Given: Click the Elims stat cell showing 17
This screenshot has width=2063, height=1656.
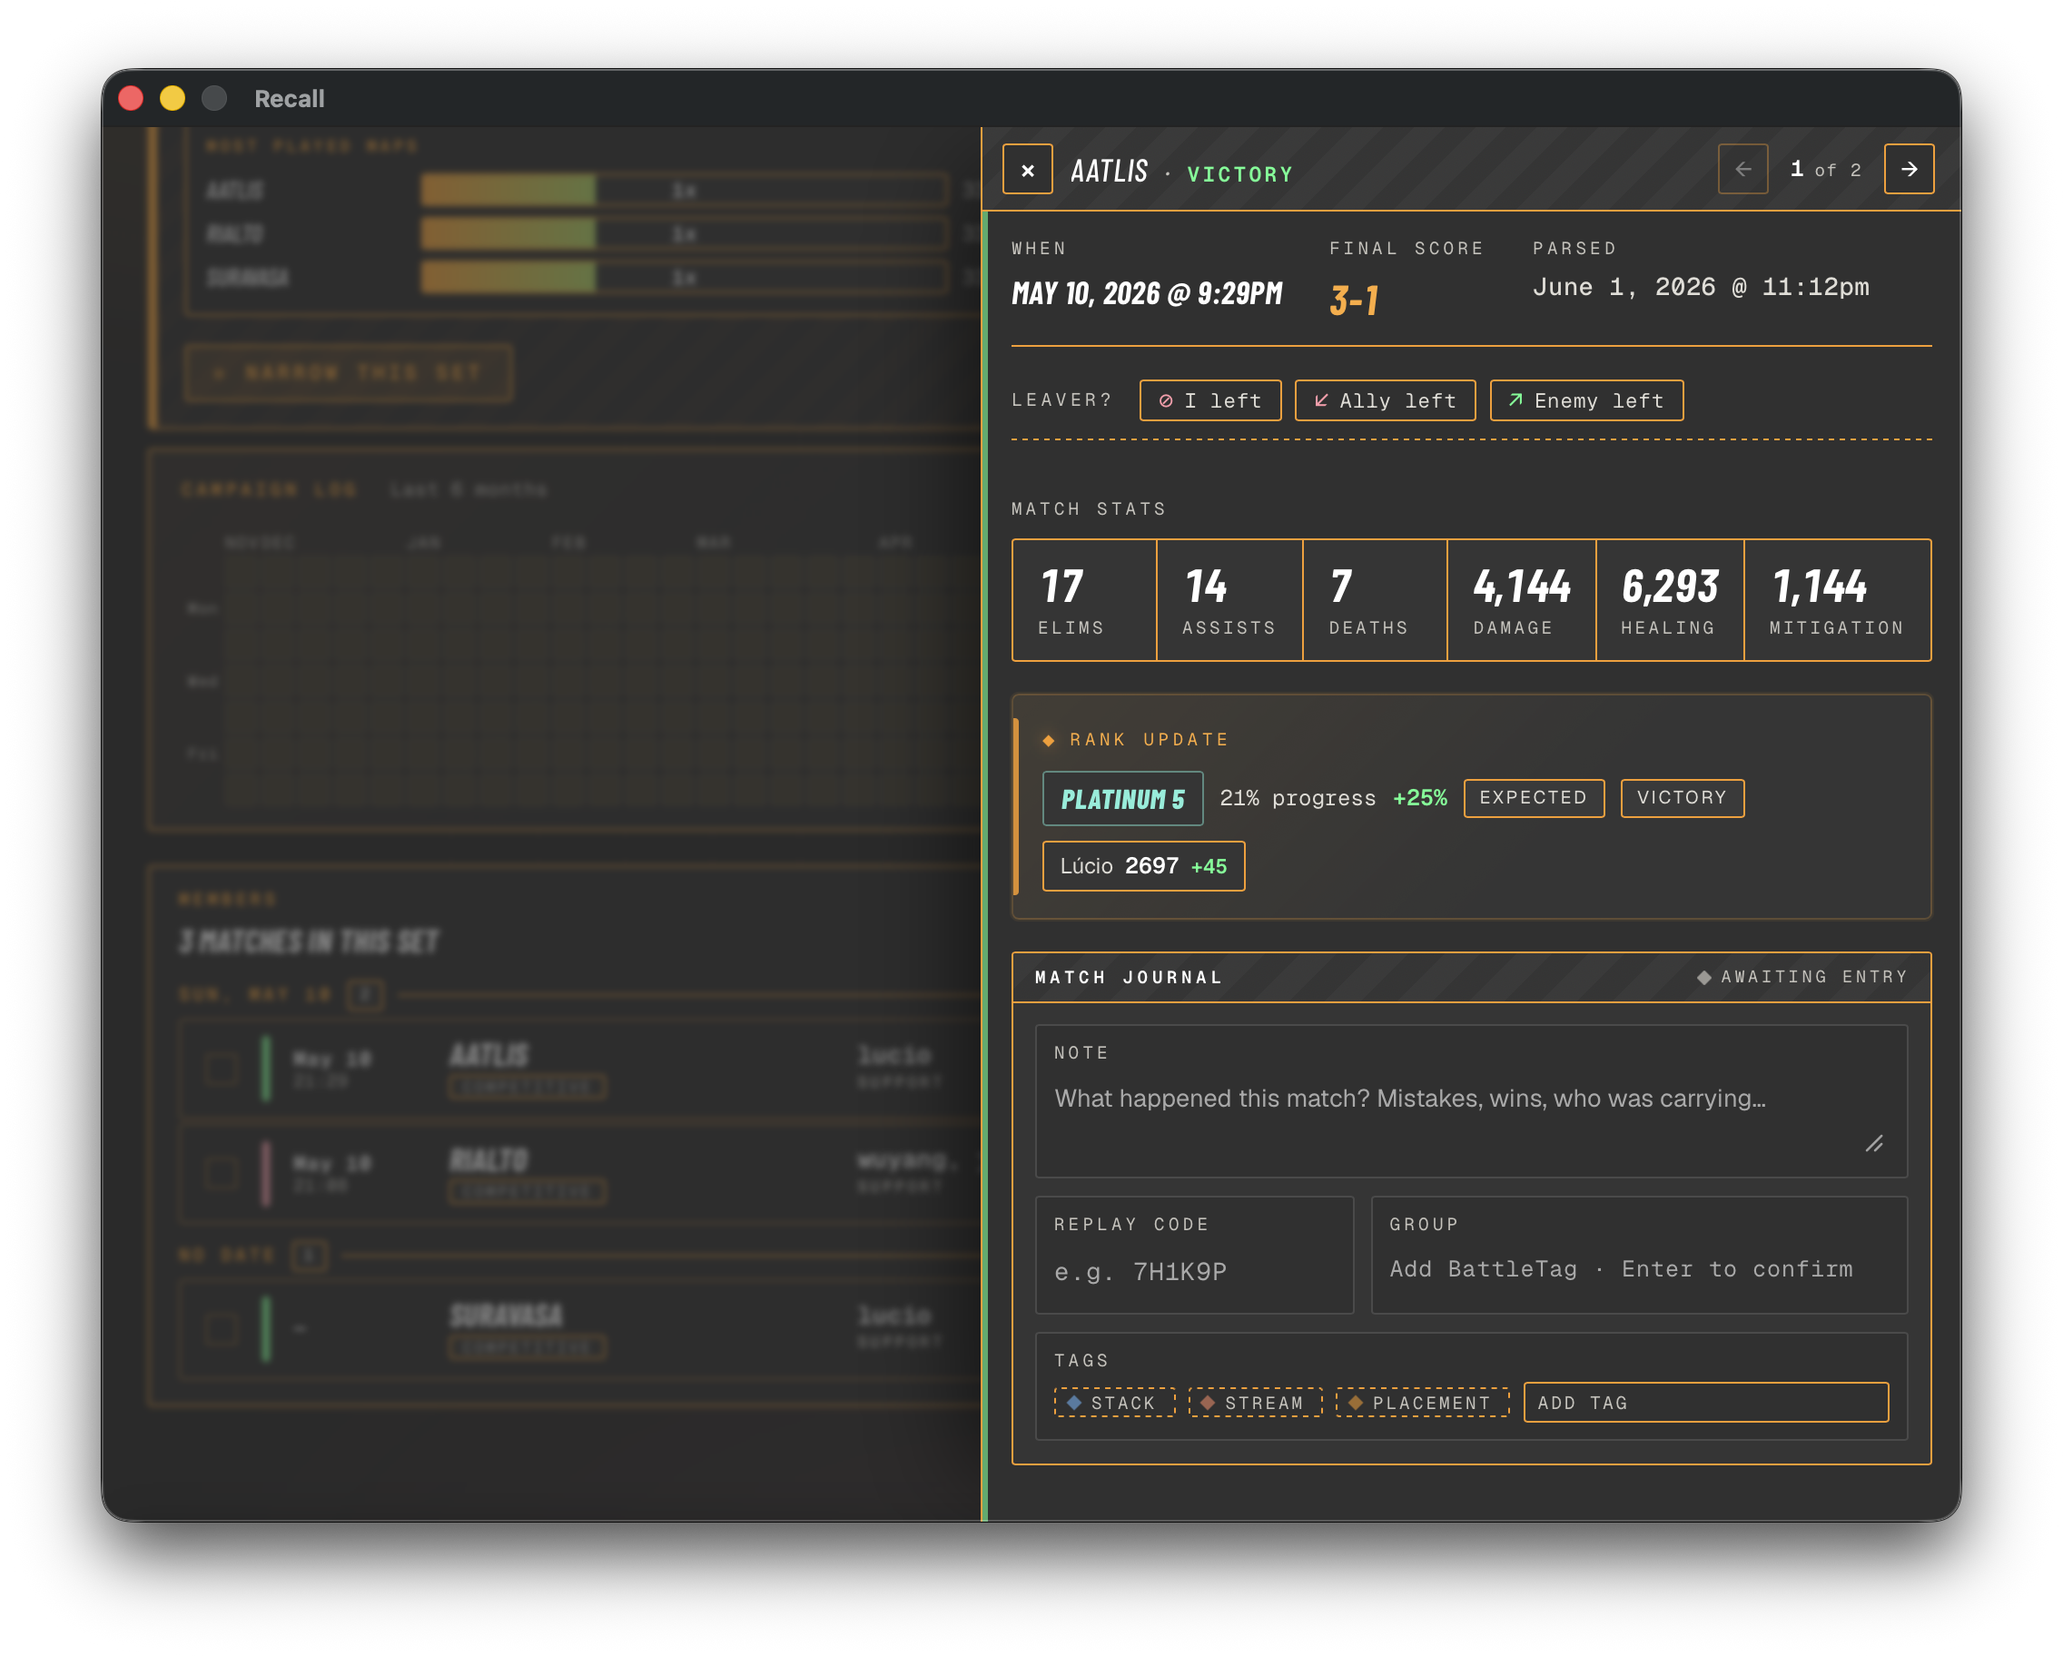Looking at the screenshot, I should click(1084, 600).
